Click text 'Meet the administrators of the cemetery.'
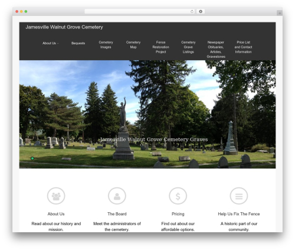295x250 pixels. pyautogui.click(x=117, y=226)
